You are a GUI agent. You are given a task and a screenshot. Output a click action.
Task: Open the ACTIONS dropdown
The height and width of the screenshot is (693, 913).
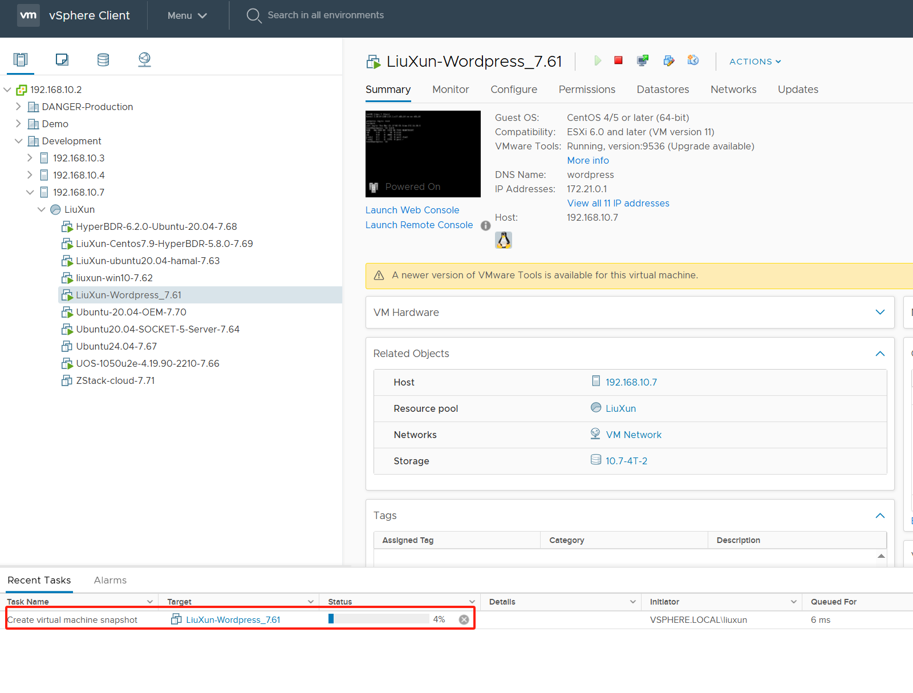coord(755,62)
